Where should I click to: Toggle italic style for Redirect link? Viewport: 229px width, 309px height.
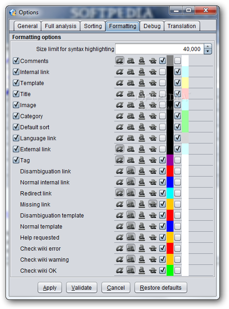pyautogui.click(x=120, y=193)
